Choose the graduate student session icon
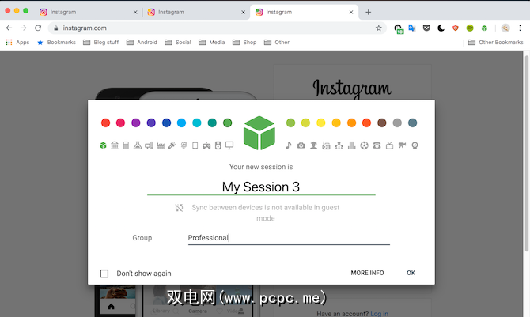 click(x=314, y=145)
